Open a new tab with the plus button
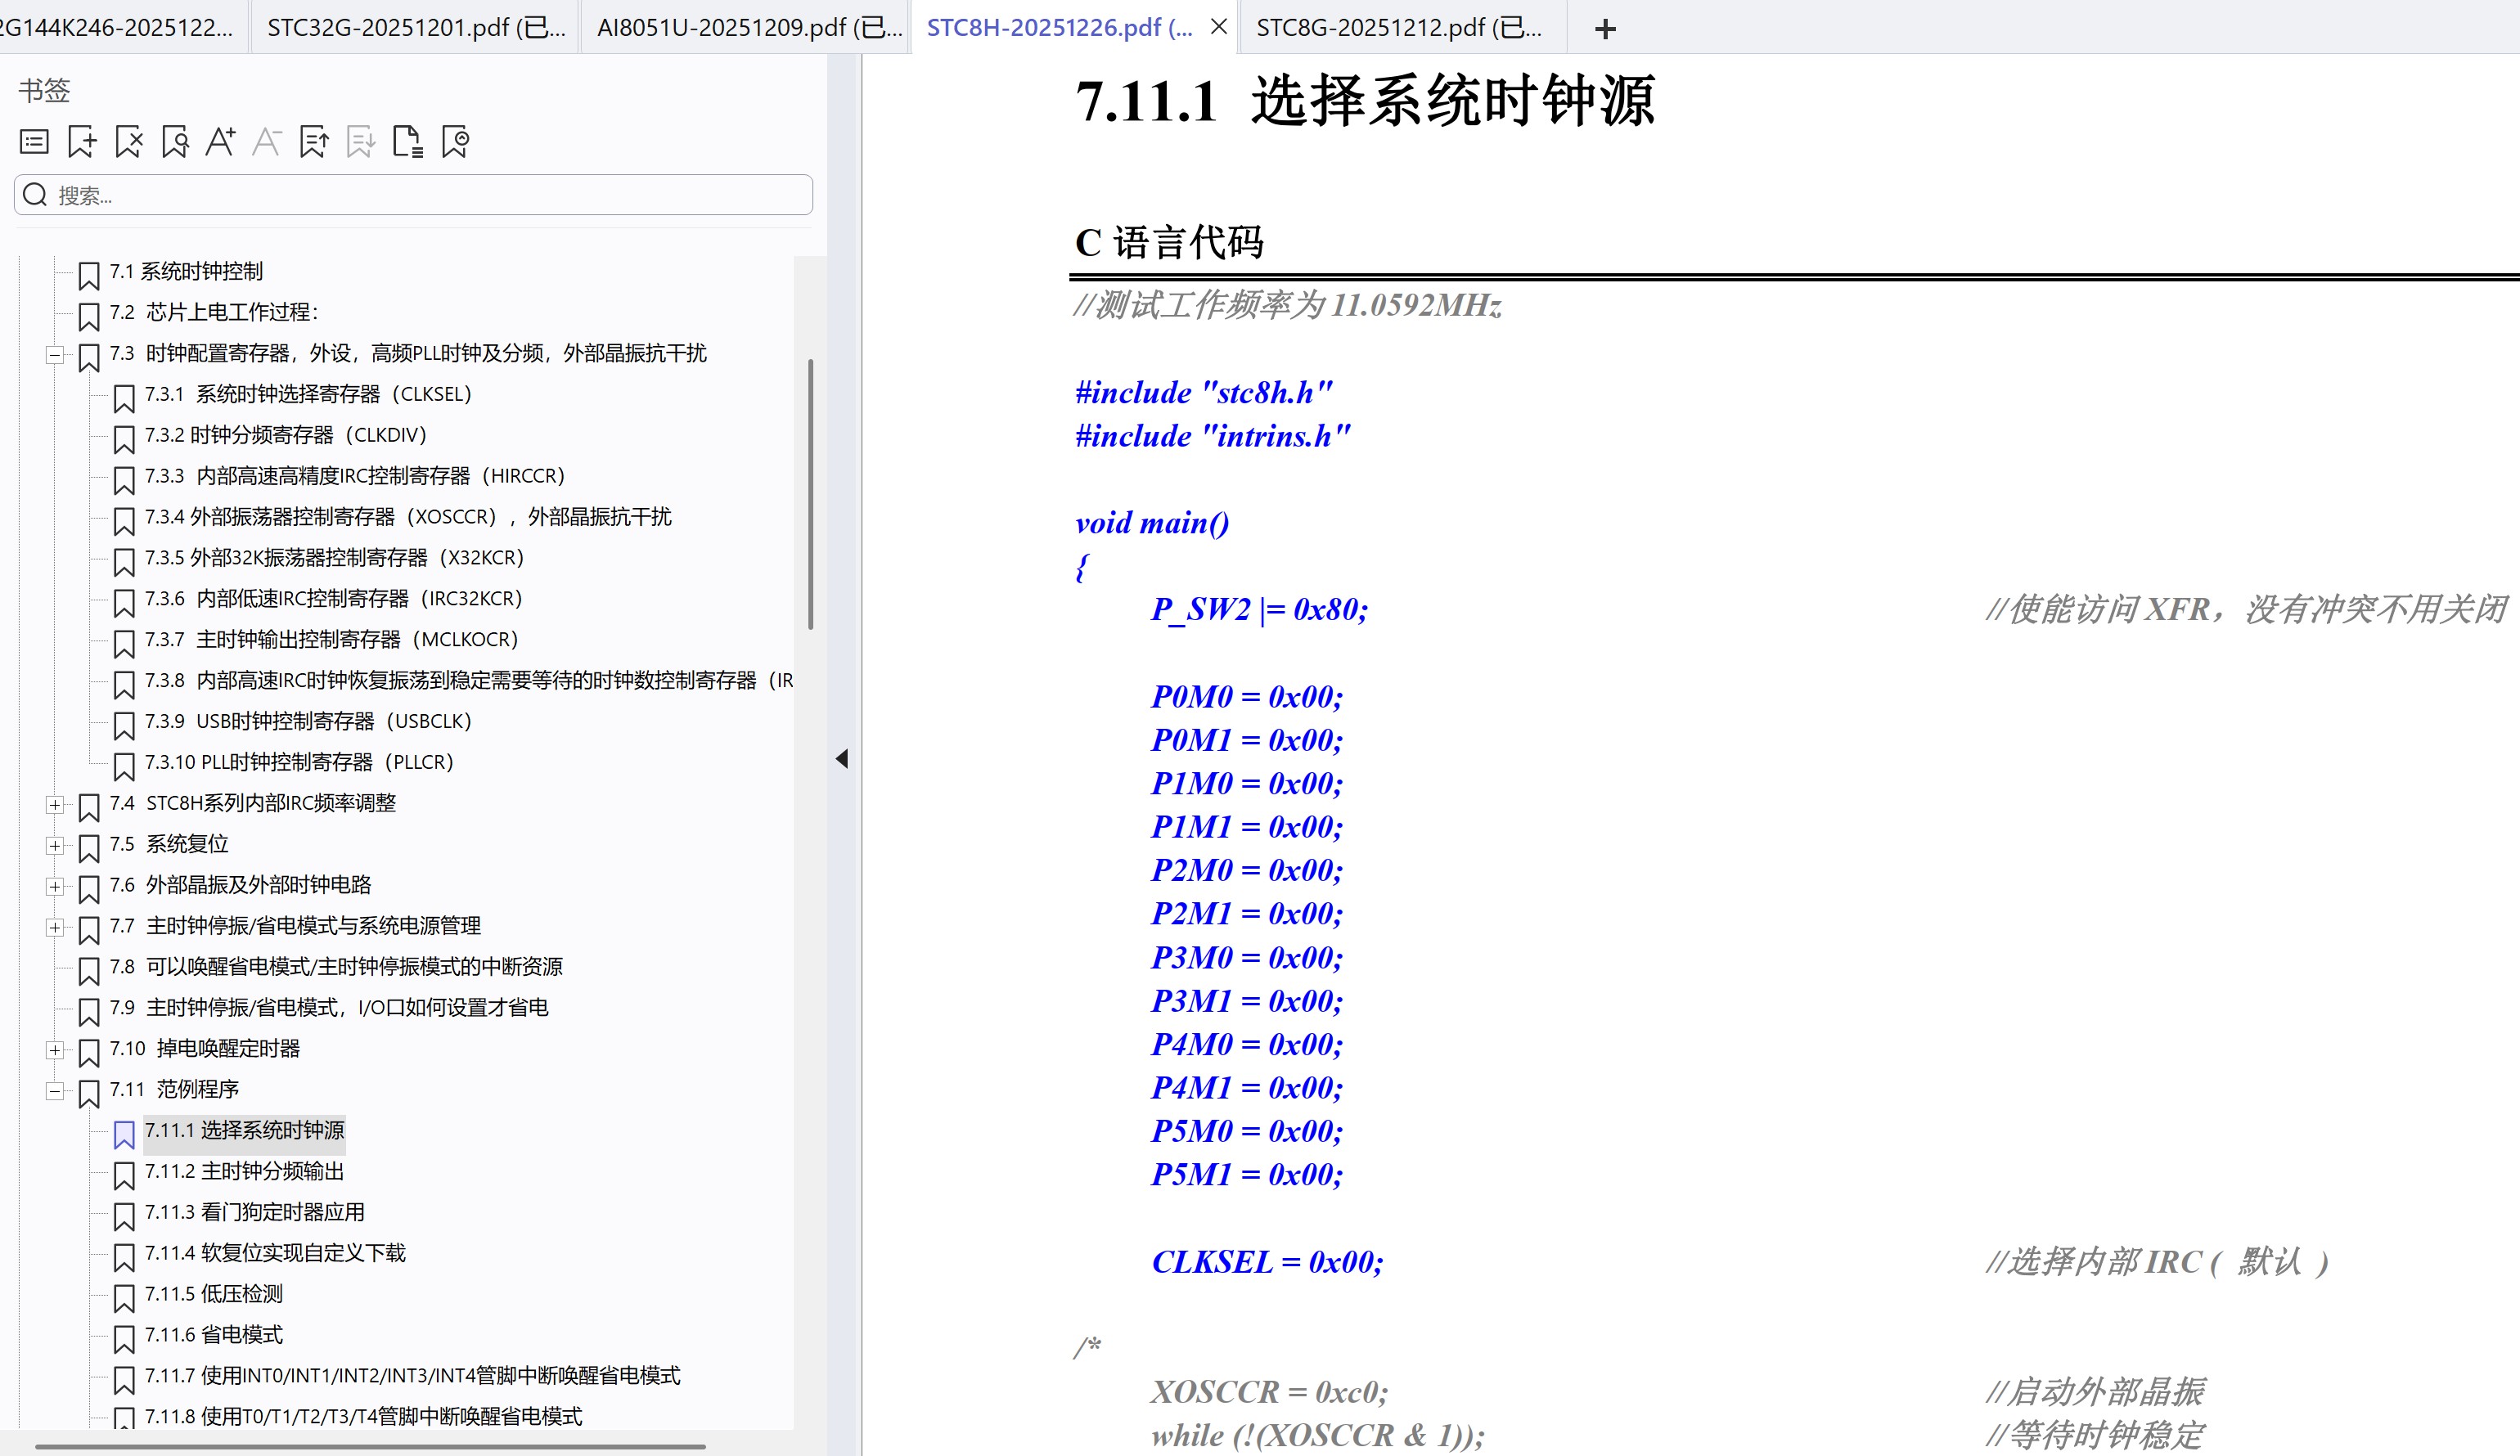Screen dimensions: 2520x1456 coord(1605,29)
